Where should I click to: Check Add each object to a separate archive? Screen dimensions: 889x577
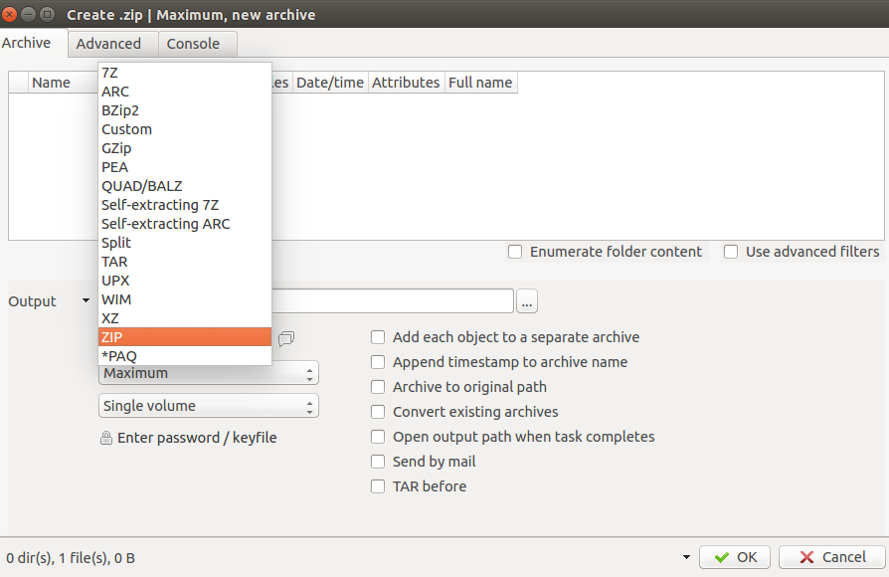coord(378,337)
